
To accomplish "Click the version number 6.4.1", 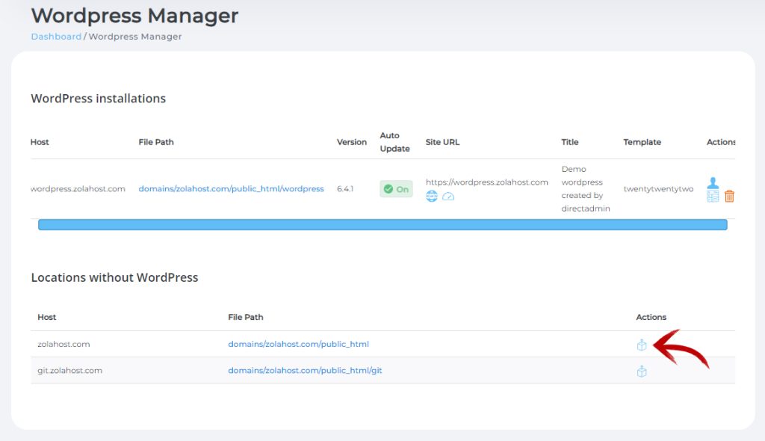I will tap(352, 188).
